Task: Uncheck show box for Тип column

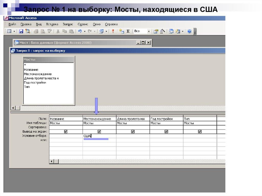Action: (x=200, y=132)
